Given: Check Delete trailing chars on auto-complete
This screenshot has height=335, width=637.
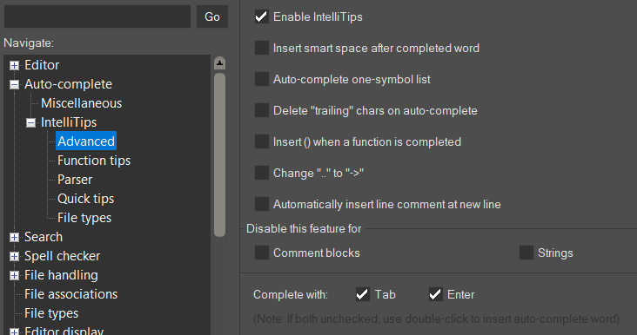Looking at the screenshot, I should click(262, 110).
